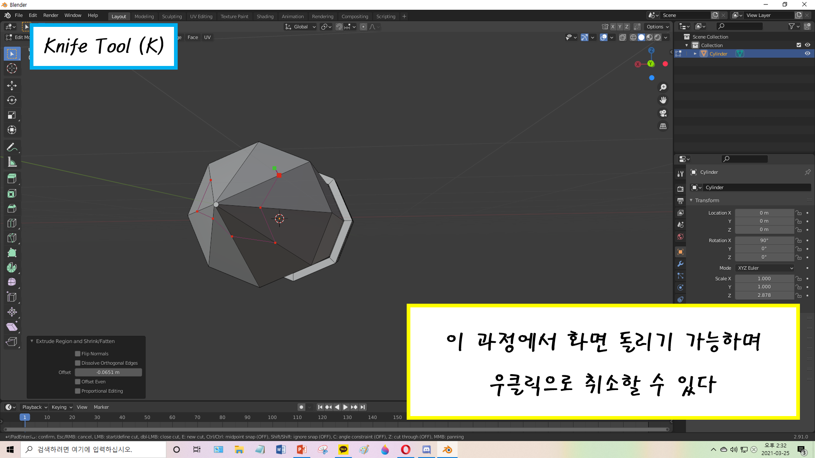The height and width of the screenshot is (458, 815).
Task: Select the Loop Cut tool
Action: (12, 223)
